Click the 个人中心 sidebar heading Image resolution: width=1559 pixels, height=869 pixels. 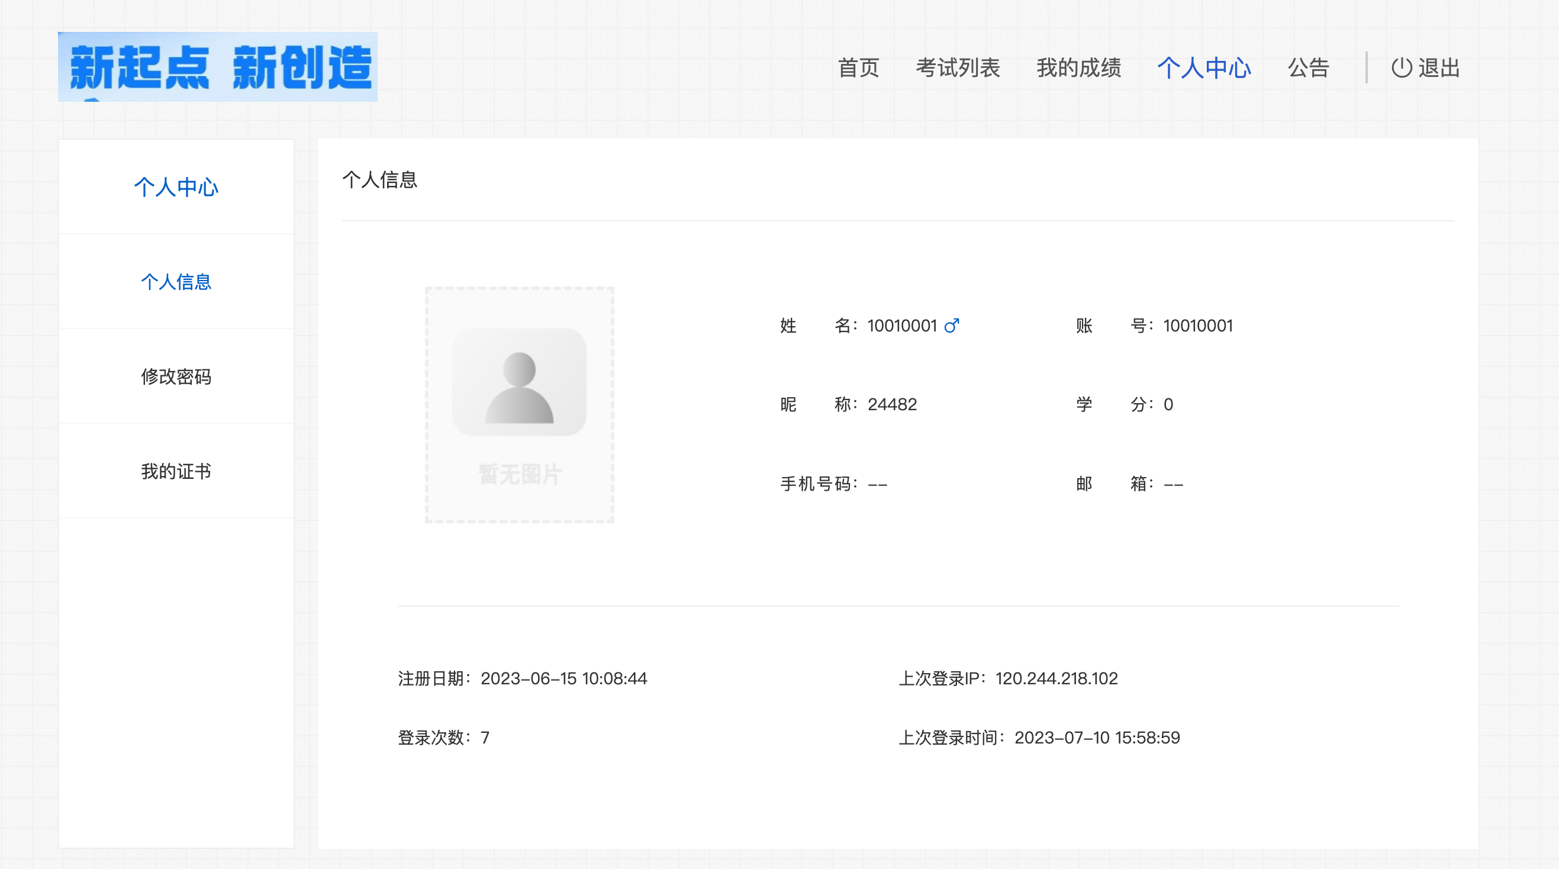pyautogui.click(x=176, y=187)
